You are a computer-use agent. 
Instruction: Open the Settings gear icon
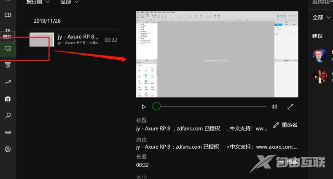pyautogui.click(x=8, y=149)
